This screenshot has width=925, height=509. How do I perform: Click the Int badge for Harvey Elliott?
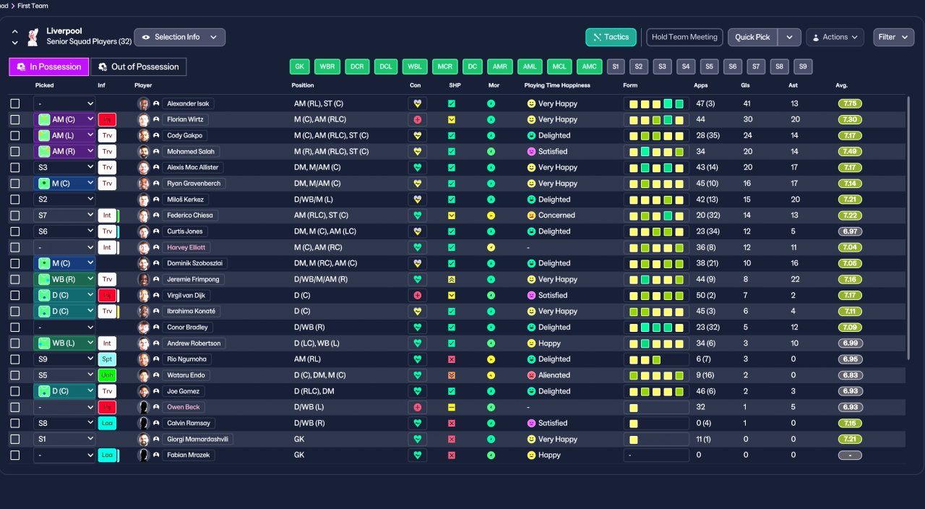[x=107, y=248]
